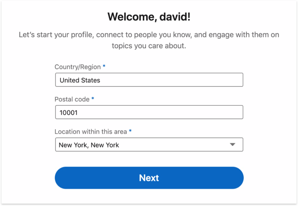
Task: Click the required asterisk beside Country/Region
Action: (x=104, y=67)
